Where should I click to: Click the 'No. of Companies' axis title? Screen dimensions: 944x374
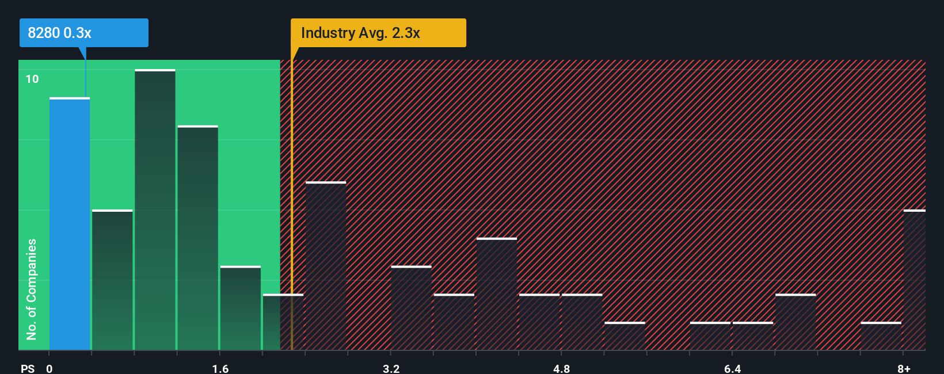(x=31, y=289)
